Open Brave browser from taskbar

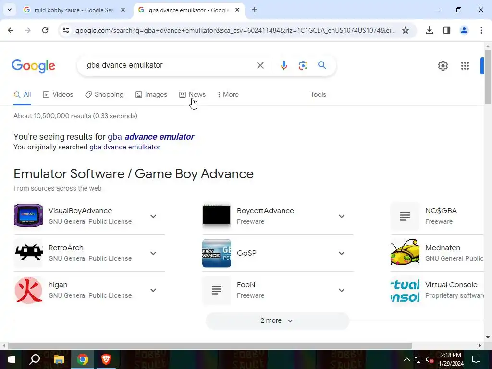(x=106, y=359)
